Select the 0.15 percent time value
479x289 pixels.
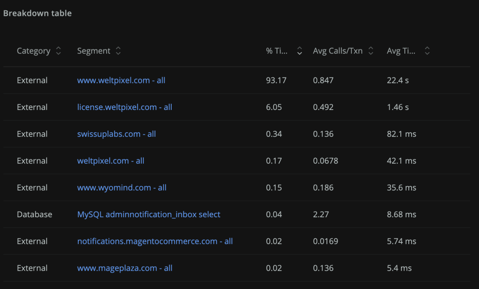click(x=274, y=188)
